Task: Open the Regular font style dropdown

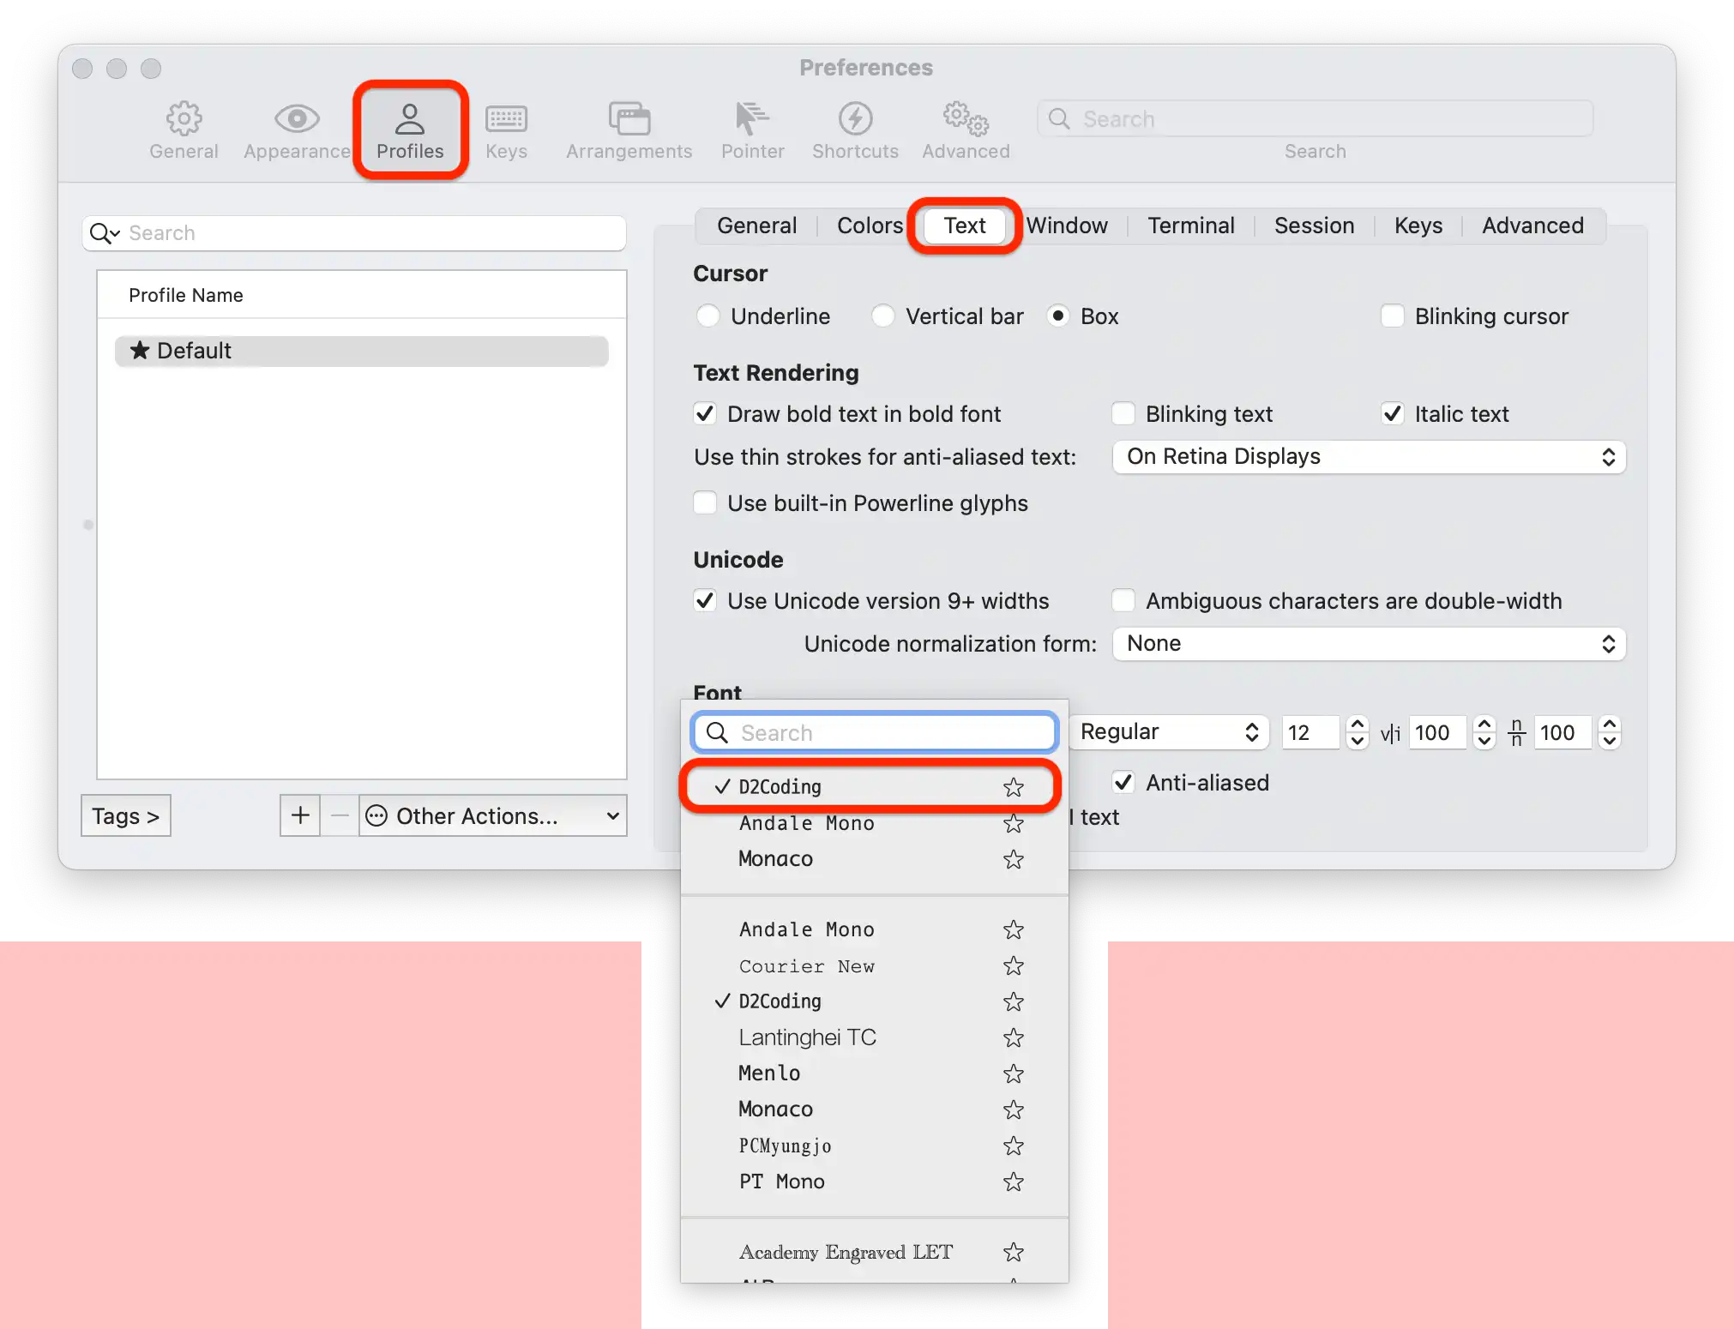Action: 1169,732
